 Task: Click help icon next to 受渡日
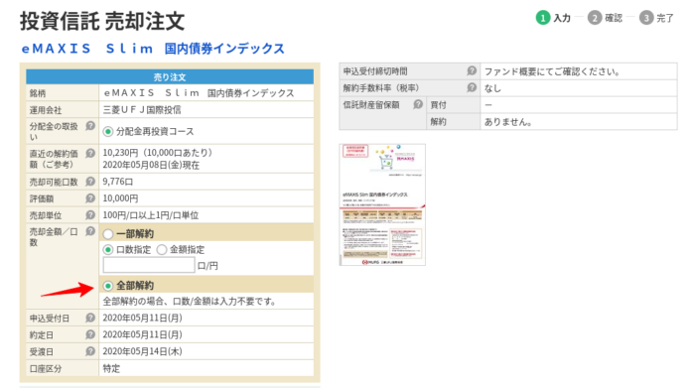[90, 351]
